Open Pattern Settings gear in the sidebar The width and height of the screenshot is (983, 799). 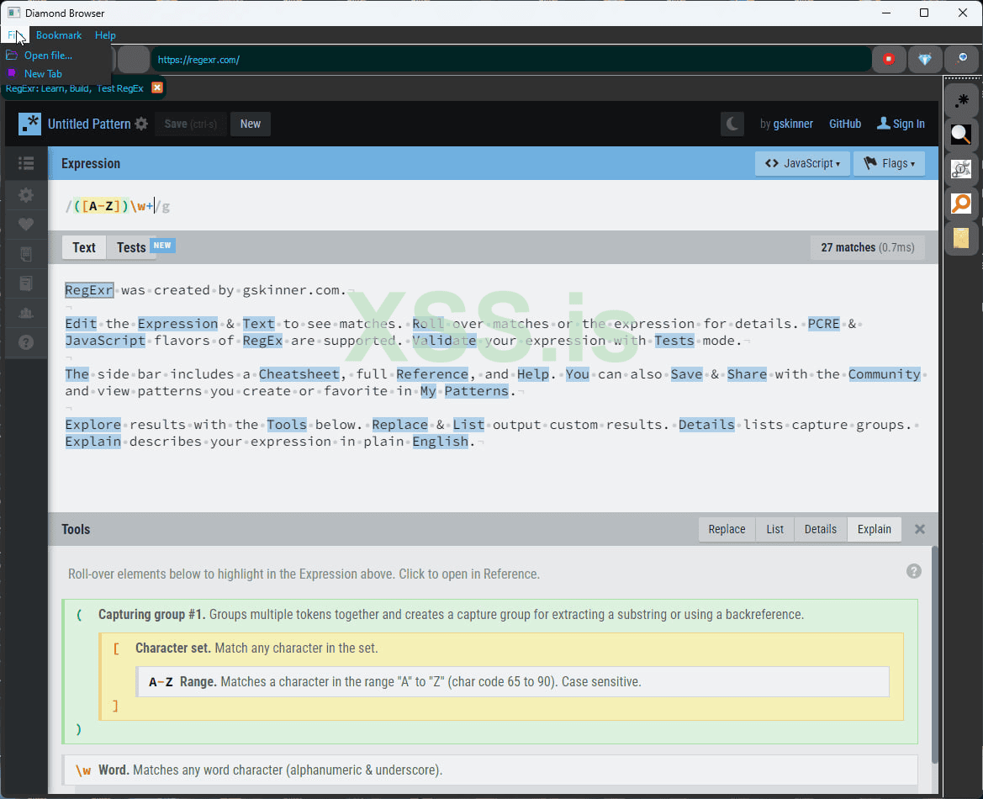26,195
